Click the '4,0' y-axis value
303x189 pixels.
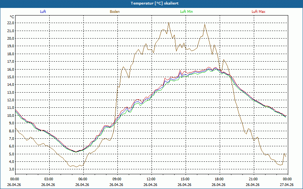coord(12,162)
